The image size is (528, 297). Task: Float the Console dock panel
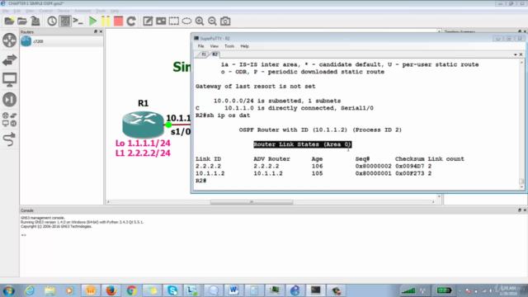tap(520, 210)
